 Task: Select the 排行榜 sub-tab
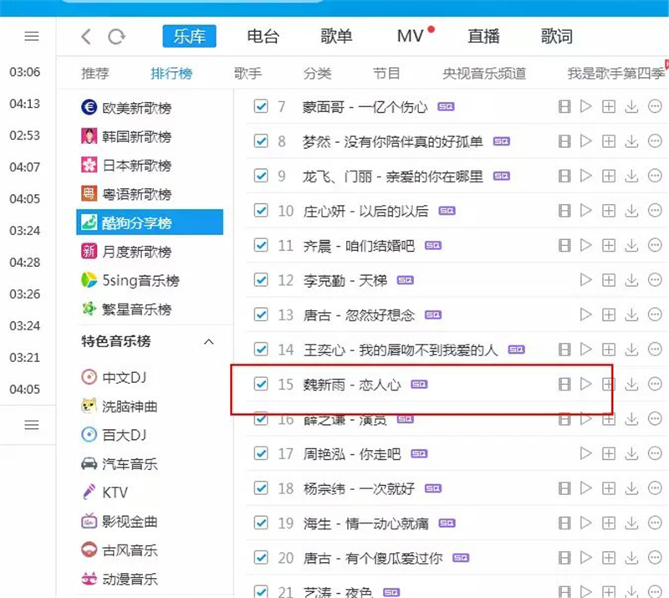tap(171, 74)
